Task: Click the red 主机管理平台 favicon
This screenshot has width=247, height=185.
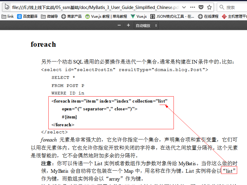Action: coord(224,16)
